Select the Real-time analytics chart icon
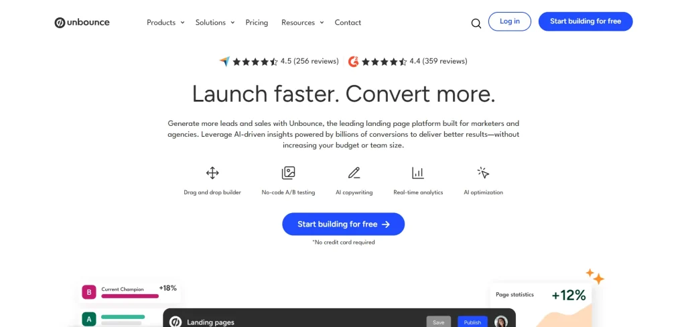The image size is (686, 327). (x=418, y=173)
